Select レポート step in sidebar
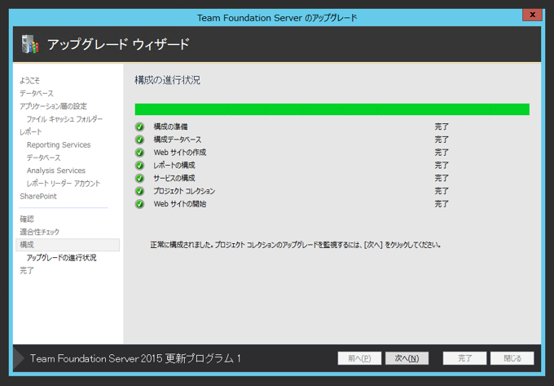 pyautogui.click(x=31, y=132)
